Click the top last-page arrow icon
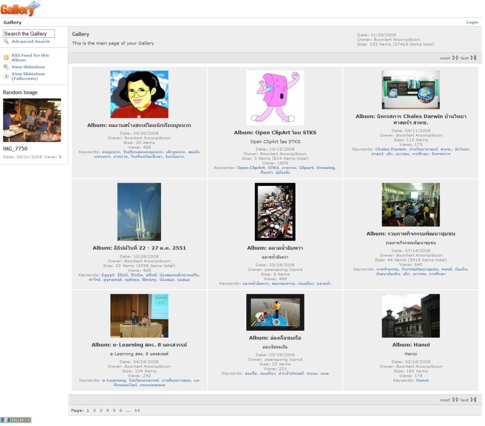The height and width of the screenshot is (426, 485). pos(473,58)
